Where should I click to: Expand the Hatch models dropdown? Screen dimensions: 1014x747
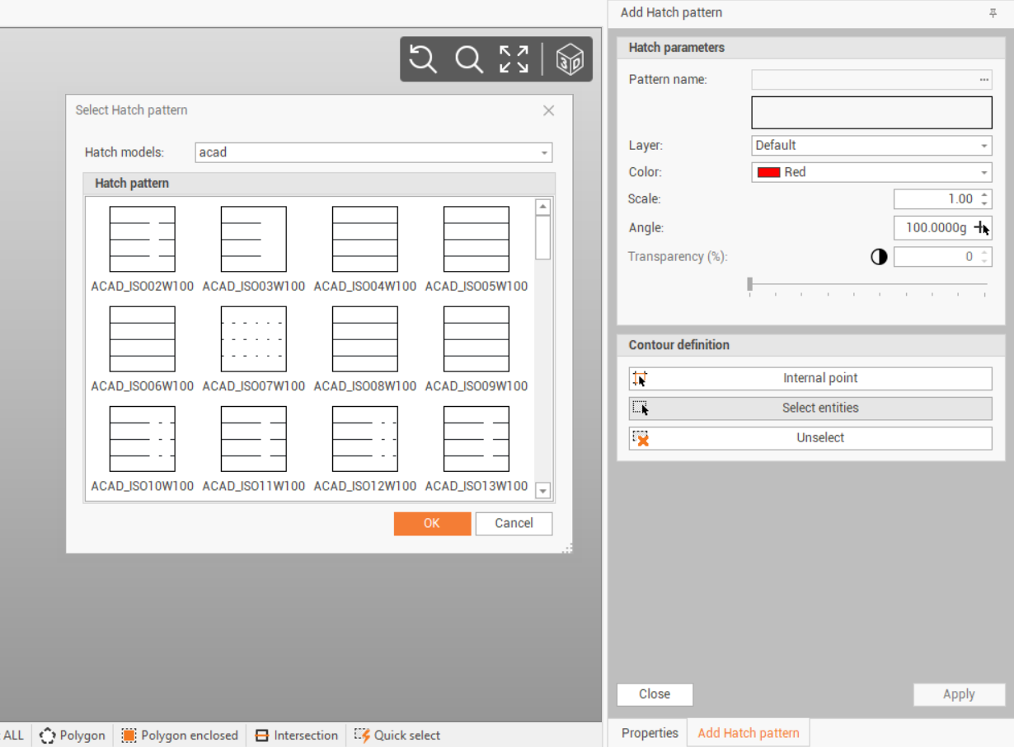pyautogui.click(x=544, y=153)
